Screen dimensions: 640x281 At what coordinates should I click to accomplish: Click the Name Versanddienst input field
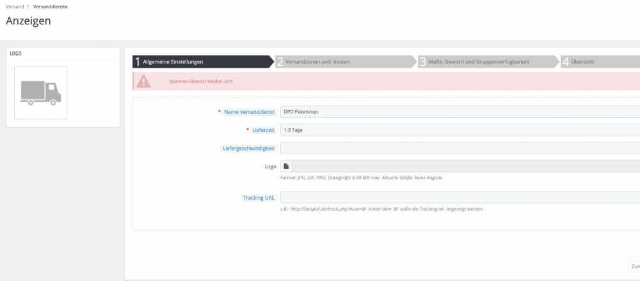tap(460, 111)
